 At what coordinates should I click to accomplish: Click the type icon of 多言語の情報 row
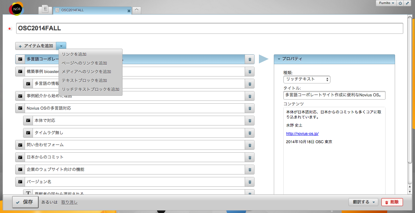pos(28,84)
